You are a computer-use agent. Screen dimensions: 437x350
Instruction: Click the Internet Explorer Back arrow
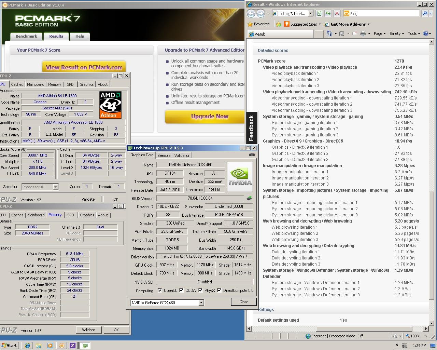pos(251,13)
